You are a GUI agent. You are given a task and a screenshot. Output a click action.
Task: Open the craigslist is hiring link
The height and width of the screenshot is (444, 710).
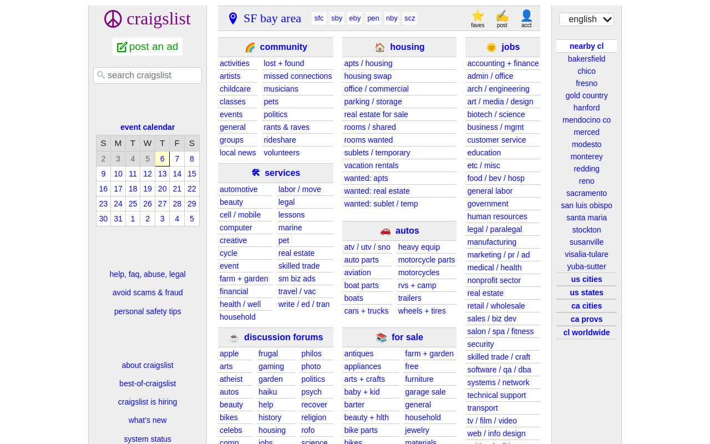point(148,402)
